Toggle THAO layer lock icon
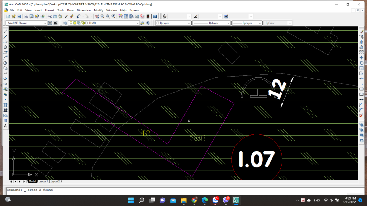Viewport: 367px width, 206px height. [x=83, y=23]
